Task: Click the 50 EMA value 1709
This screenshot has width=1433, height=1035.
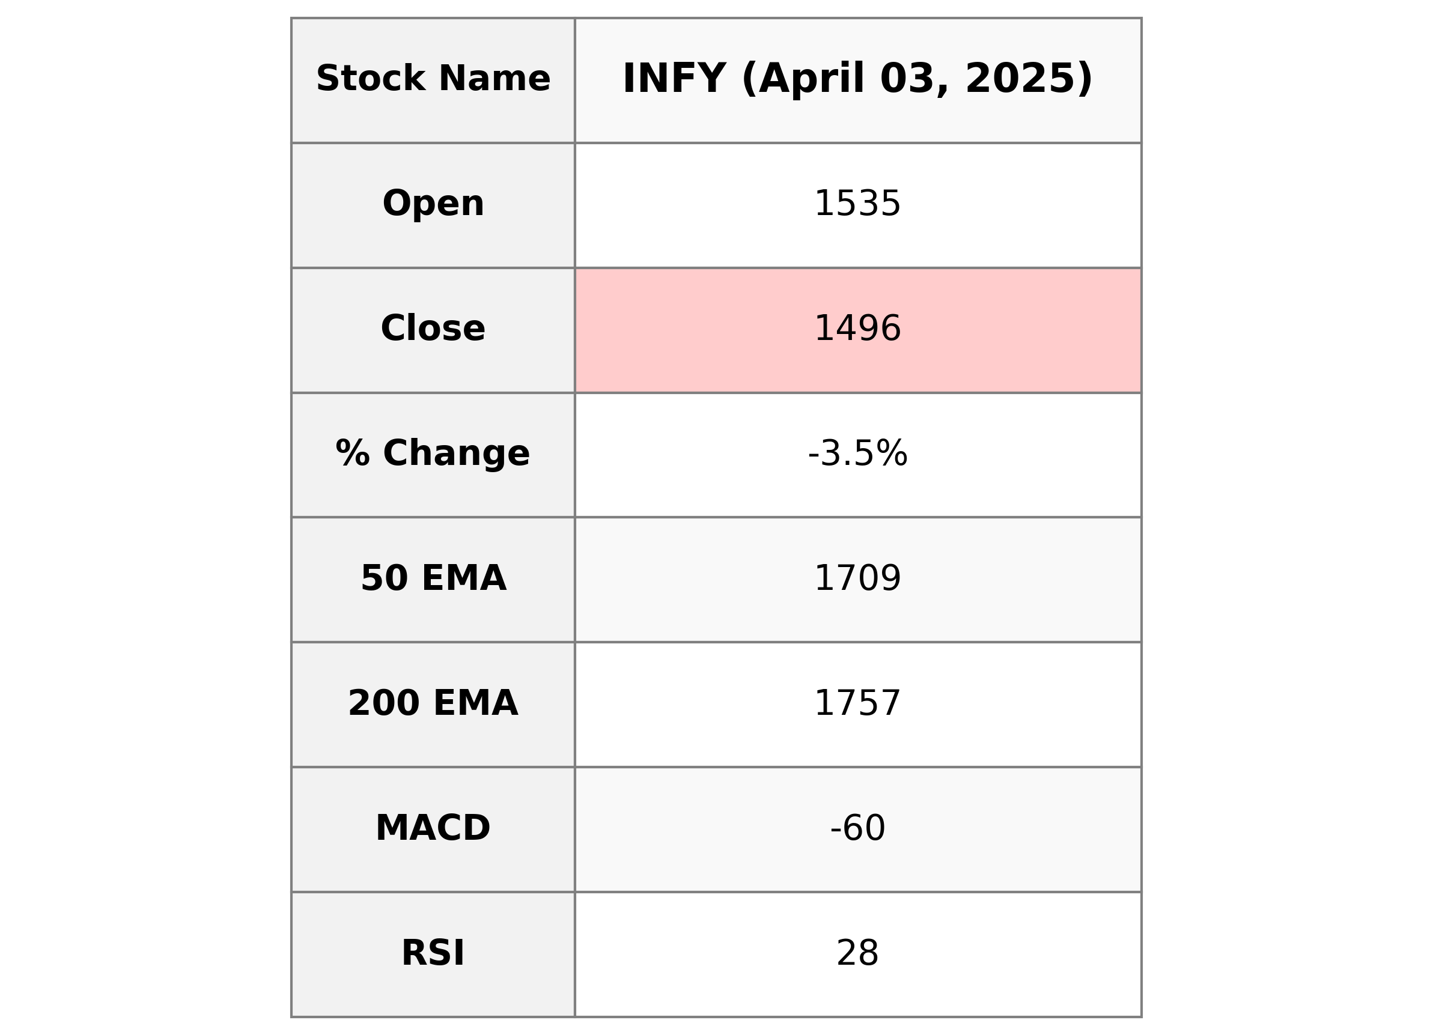Action: click(x=857, y=578)
